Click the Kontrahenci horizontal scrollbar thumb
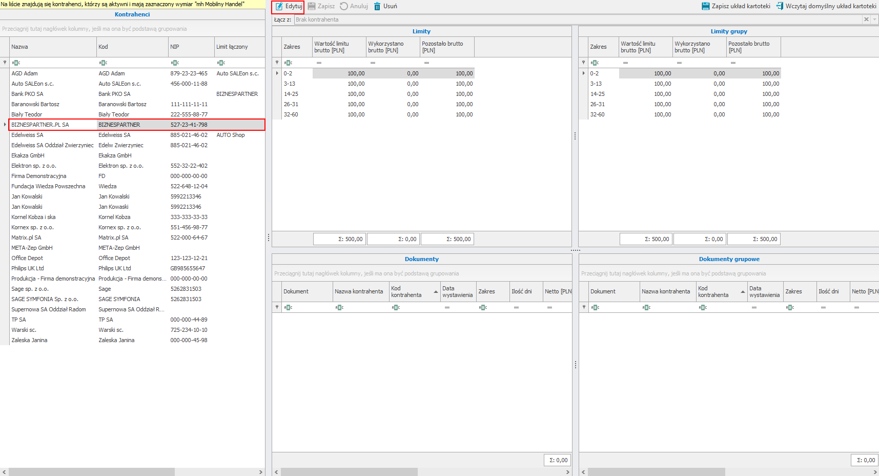 pos(91,472)
